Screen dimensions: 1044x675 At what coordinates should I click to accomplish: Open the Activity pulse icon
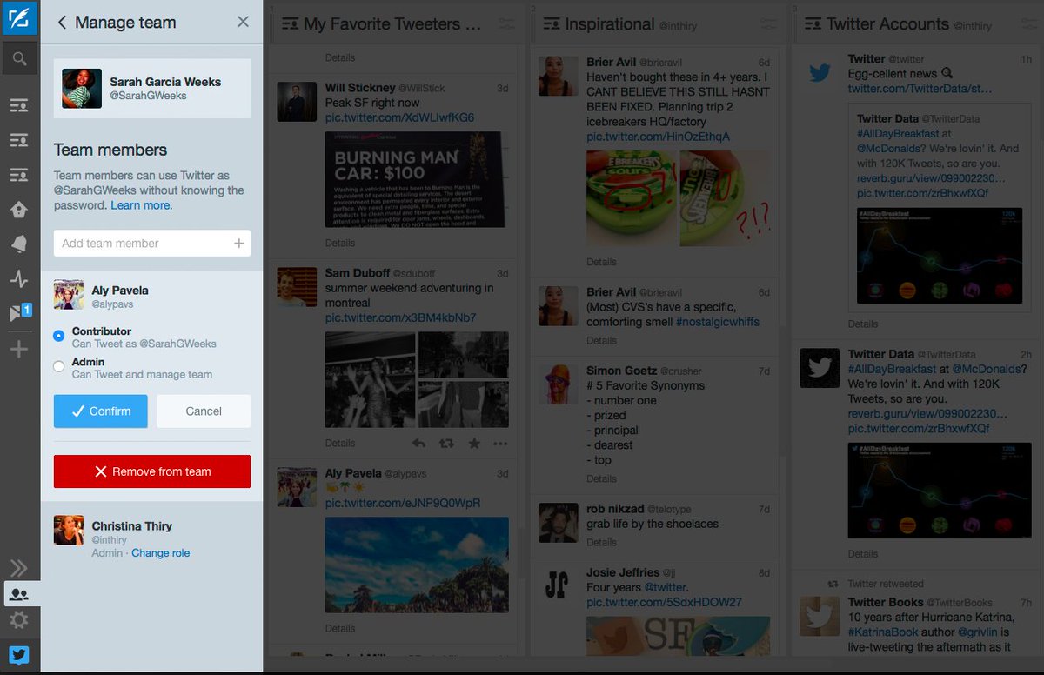(x=19, y=279)
